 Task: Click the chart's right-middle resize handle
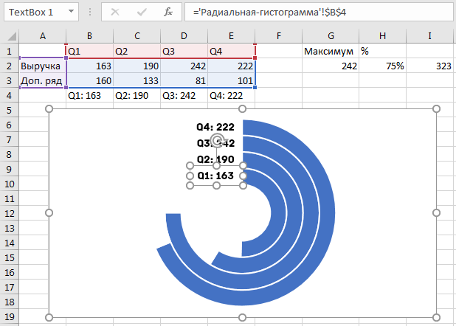coord(436,213)
